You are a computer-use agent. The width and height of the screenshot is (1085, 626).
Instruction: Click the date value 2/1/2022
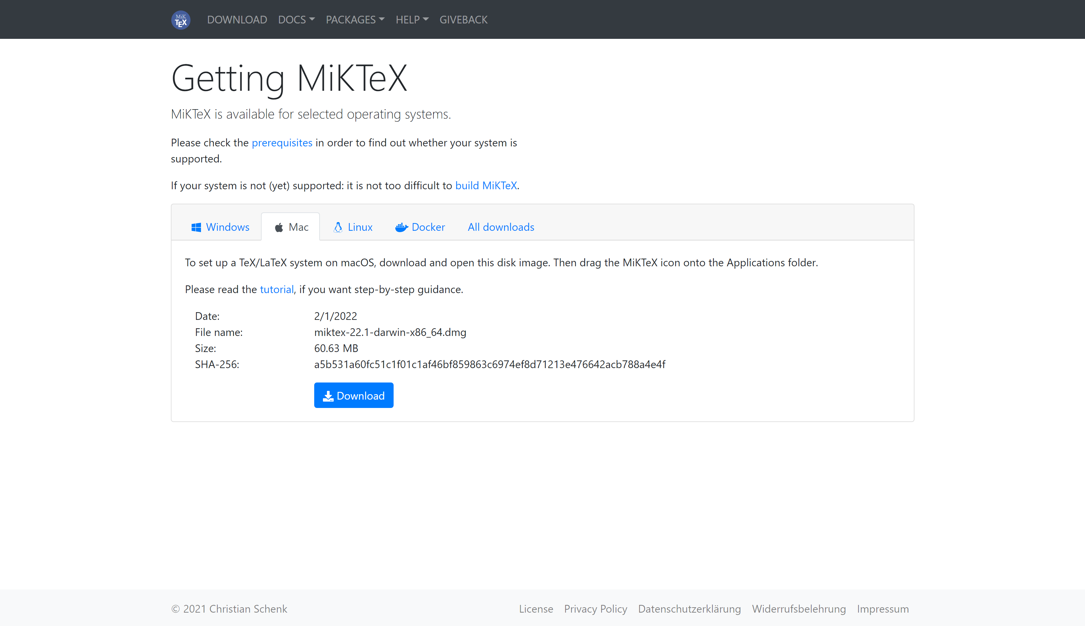pos(335,316)
